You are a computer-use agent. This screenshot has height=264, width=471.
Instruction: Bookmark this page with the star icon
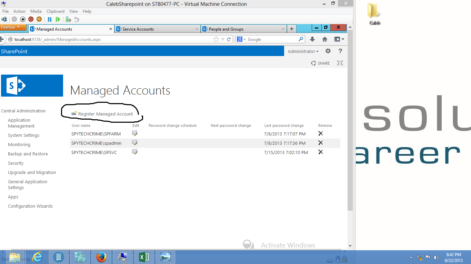[x=216, y=39]
